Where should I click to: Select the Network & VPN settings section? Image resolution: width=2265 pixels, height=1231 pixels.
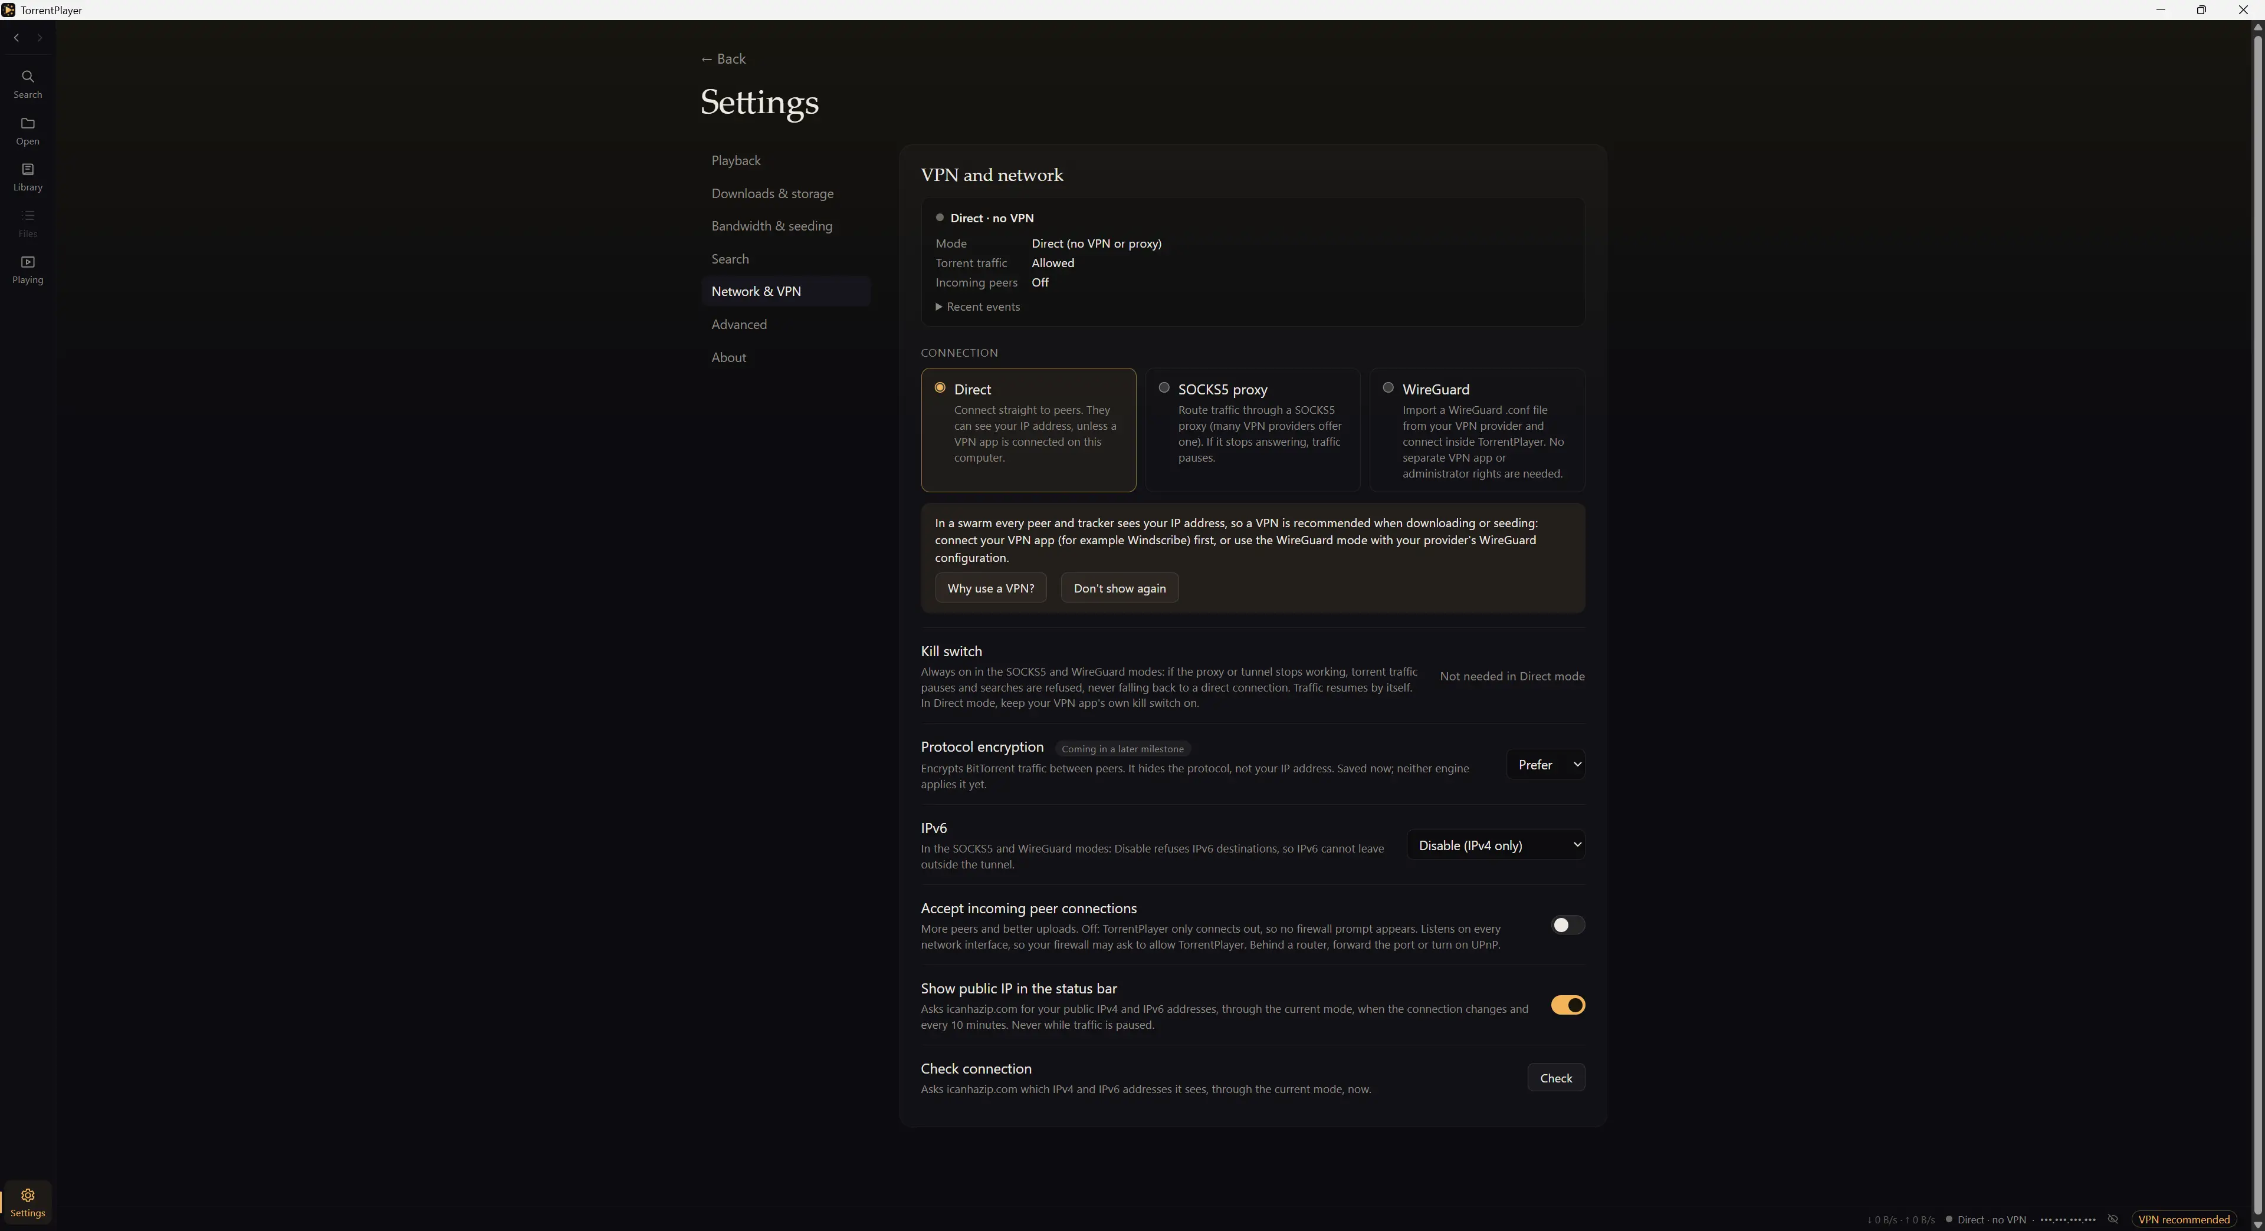[x=785, y=291]
